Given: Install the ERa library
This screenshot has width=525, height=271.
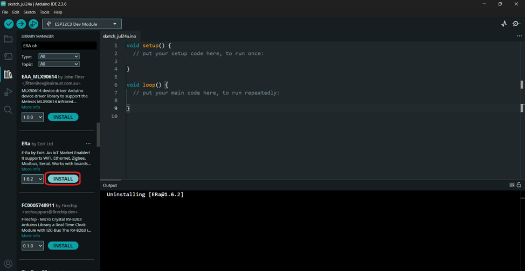Looking at the screenshot, I should pyautogui.click(x=63, y=179).
